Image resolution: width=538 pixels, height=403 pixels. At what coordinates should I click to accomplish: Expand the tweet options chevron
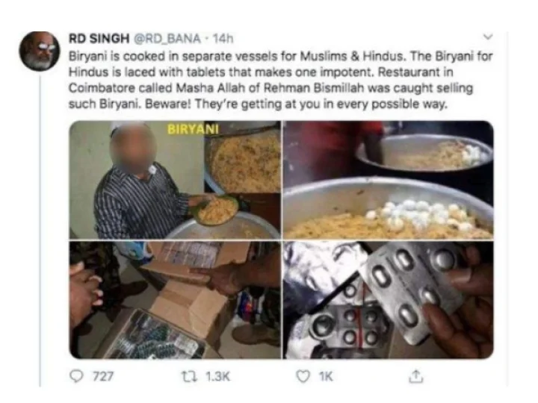[487, 37]
